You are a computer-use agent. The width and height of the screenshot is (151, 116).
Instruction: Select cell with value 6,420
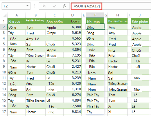[x=72, y=83]
